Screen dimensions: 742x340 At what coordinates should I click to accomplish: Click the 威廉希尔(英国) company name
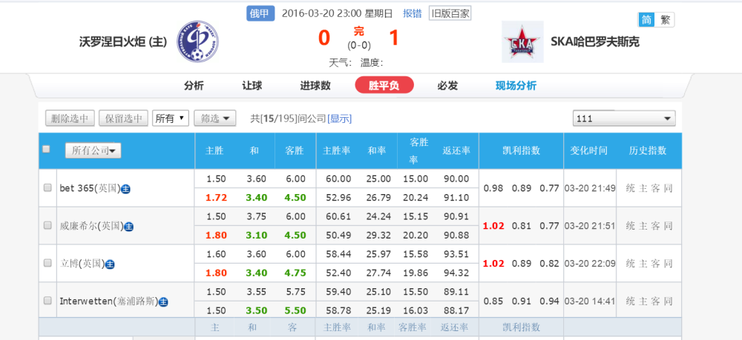[91, 226]
